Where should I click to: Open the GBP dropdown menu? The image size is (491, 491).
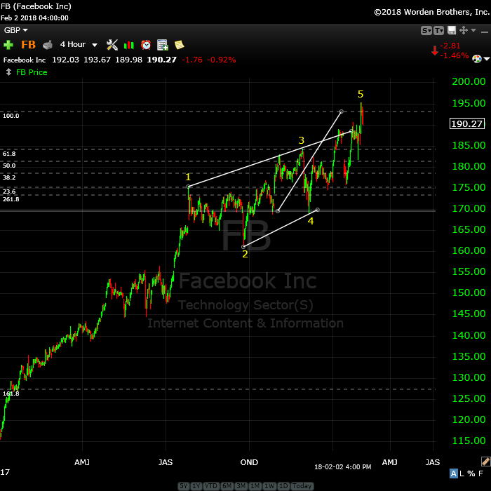coord(16,30)
